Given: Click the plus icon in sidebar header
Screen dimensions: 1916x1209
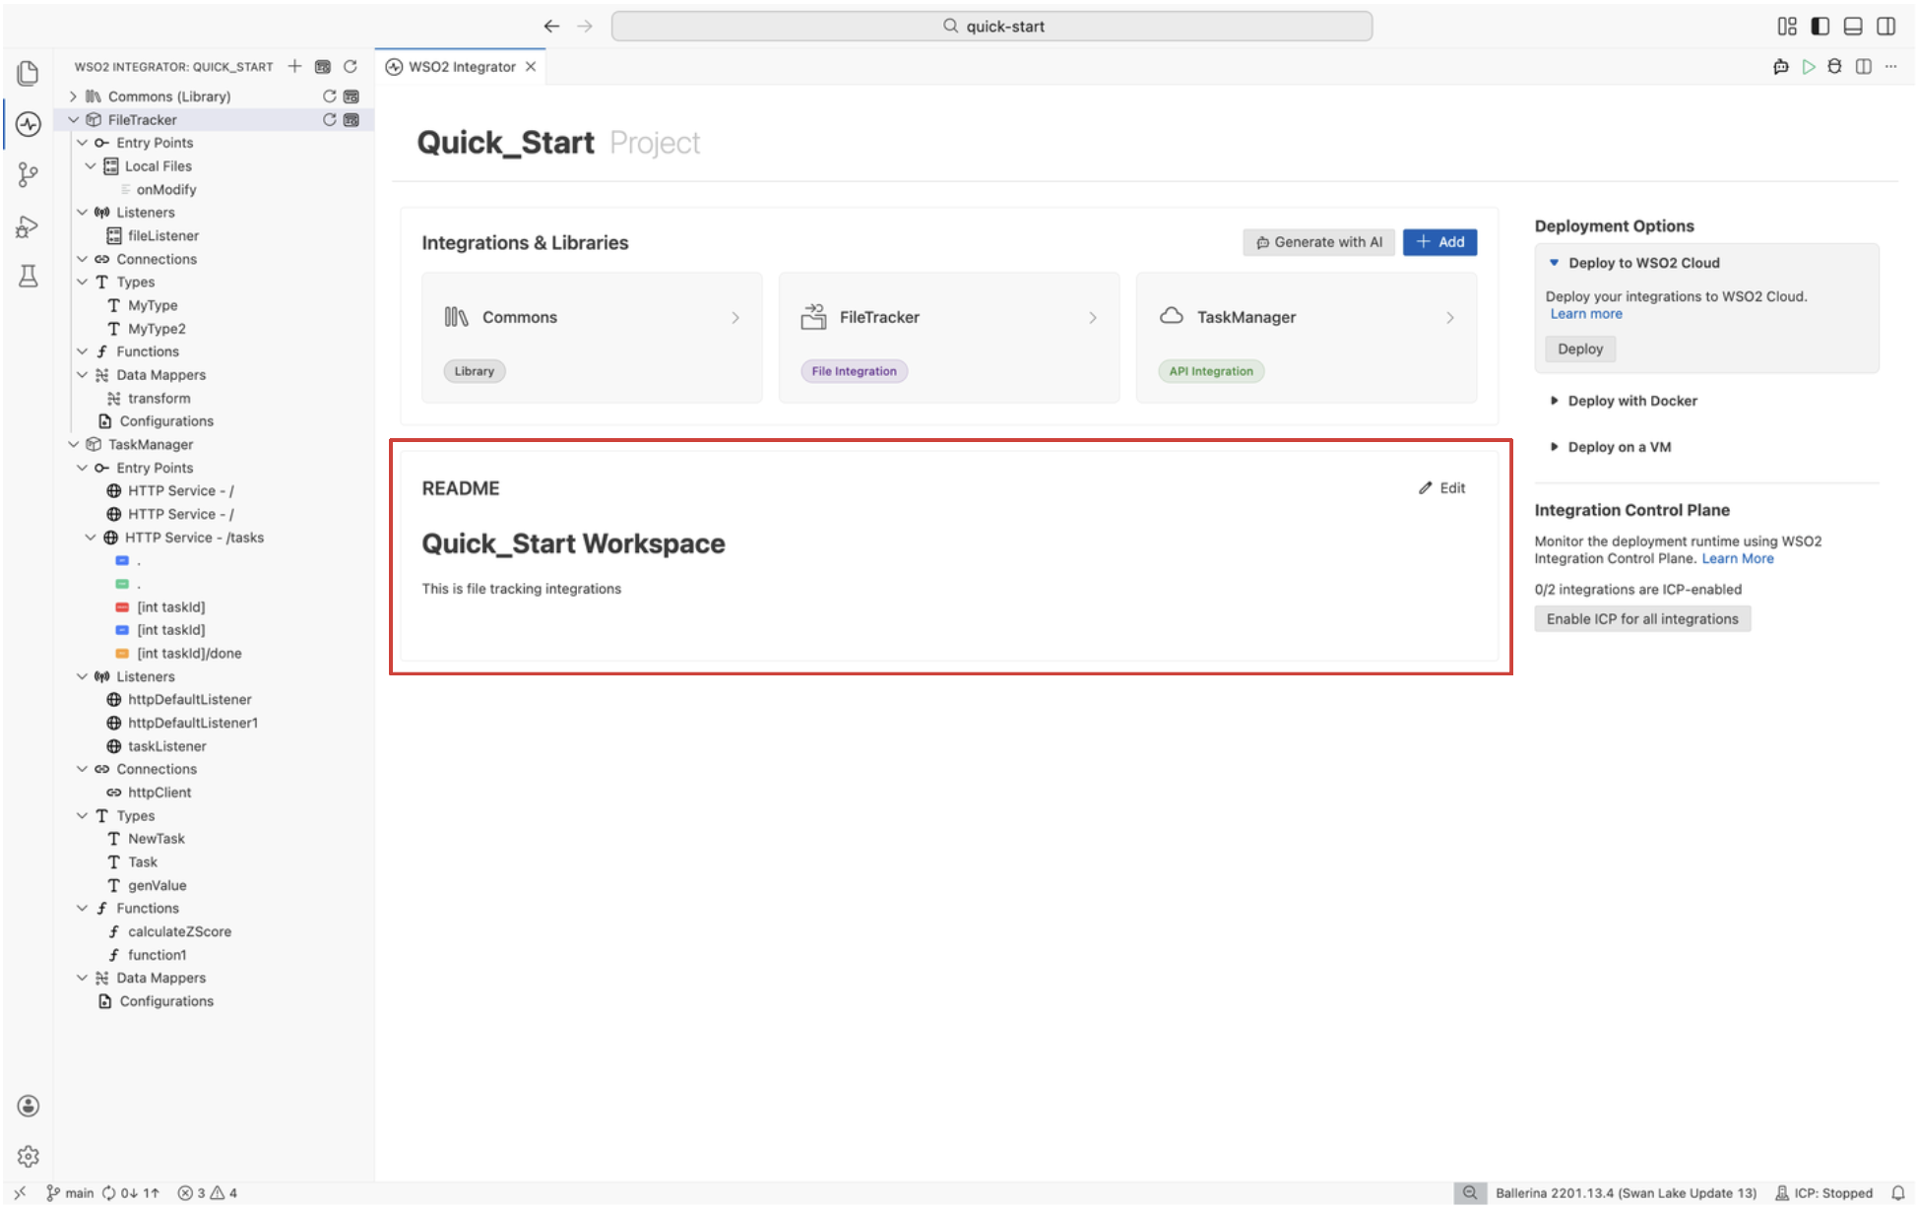Looking at the screenshot, I should click(x=294, y=66).
